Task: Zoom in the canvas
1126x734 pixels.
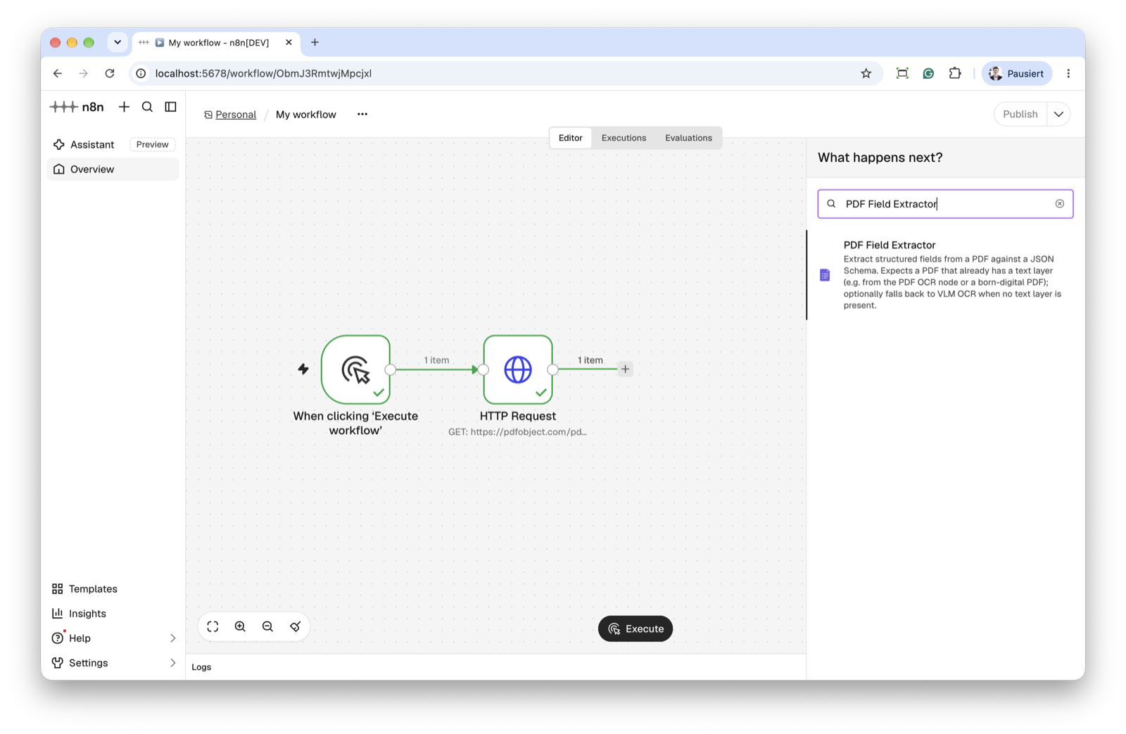Action: pos(240,626)
